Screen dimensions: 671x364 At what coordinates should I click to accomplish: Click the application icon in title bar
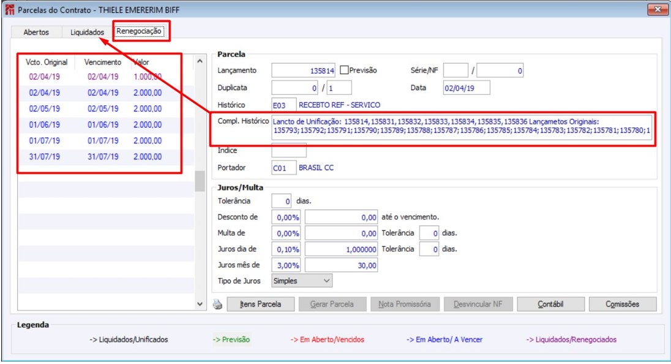pos(9,9)
